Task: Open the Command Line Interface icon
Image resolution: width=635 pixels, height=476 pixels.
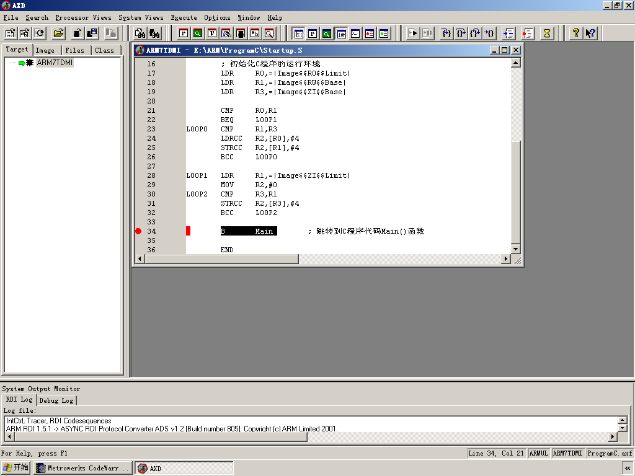Action: click(355, 33)
